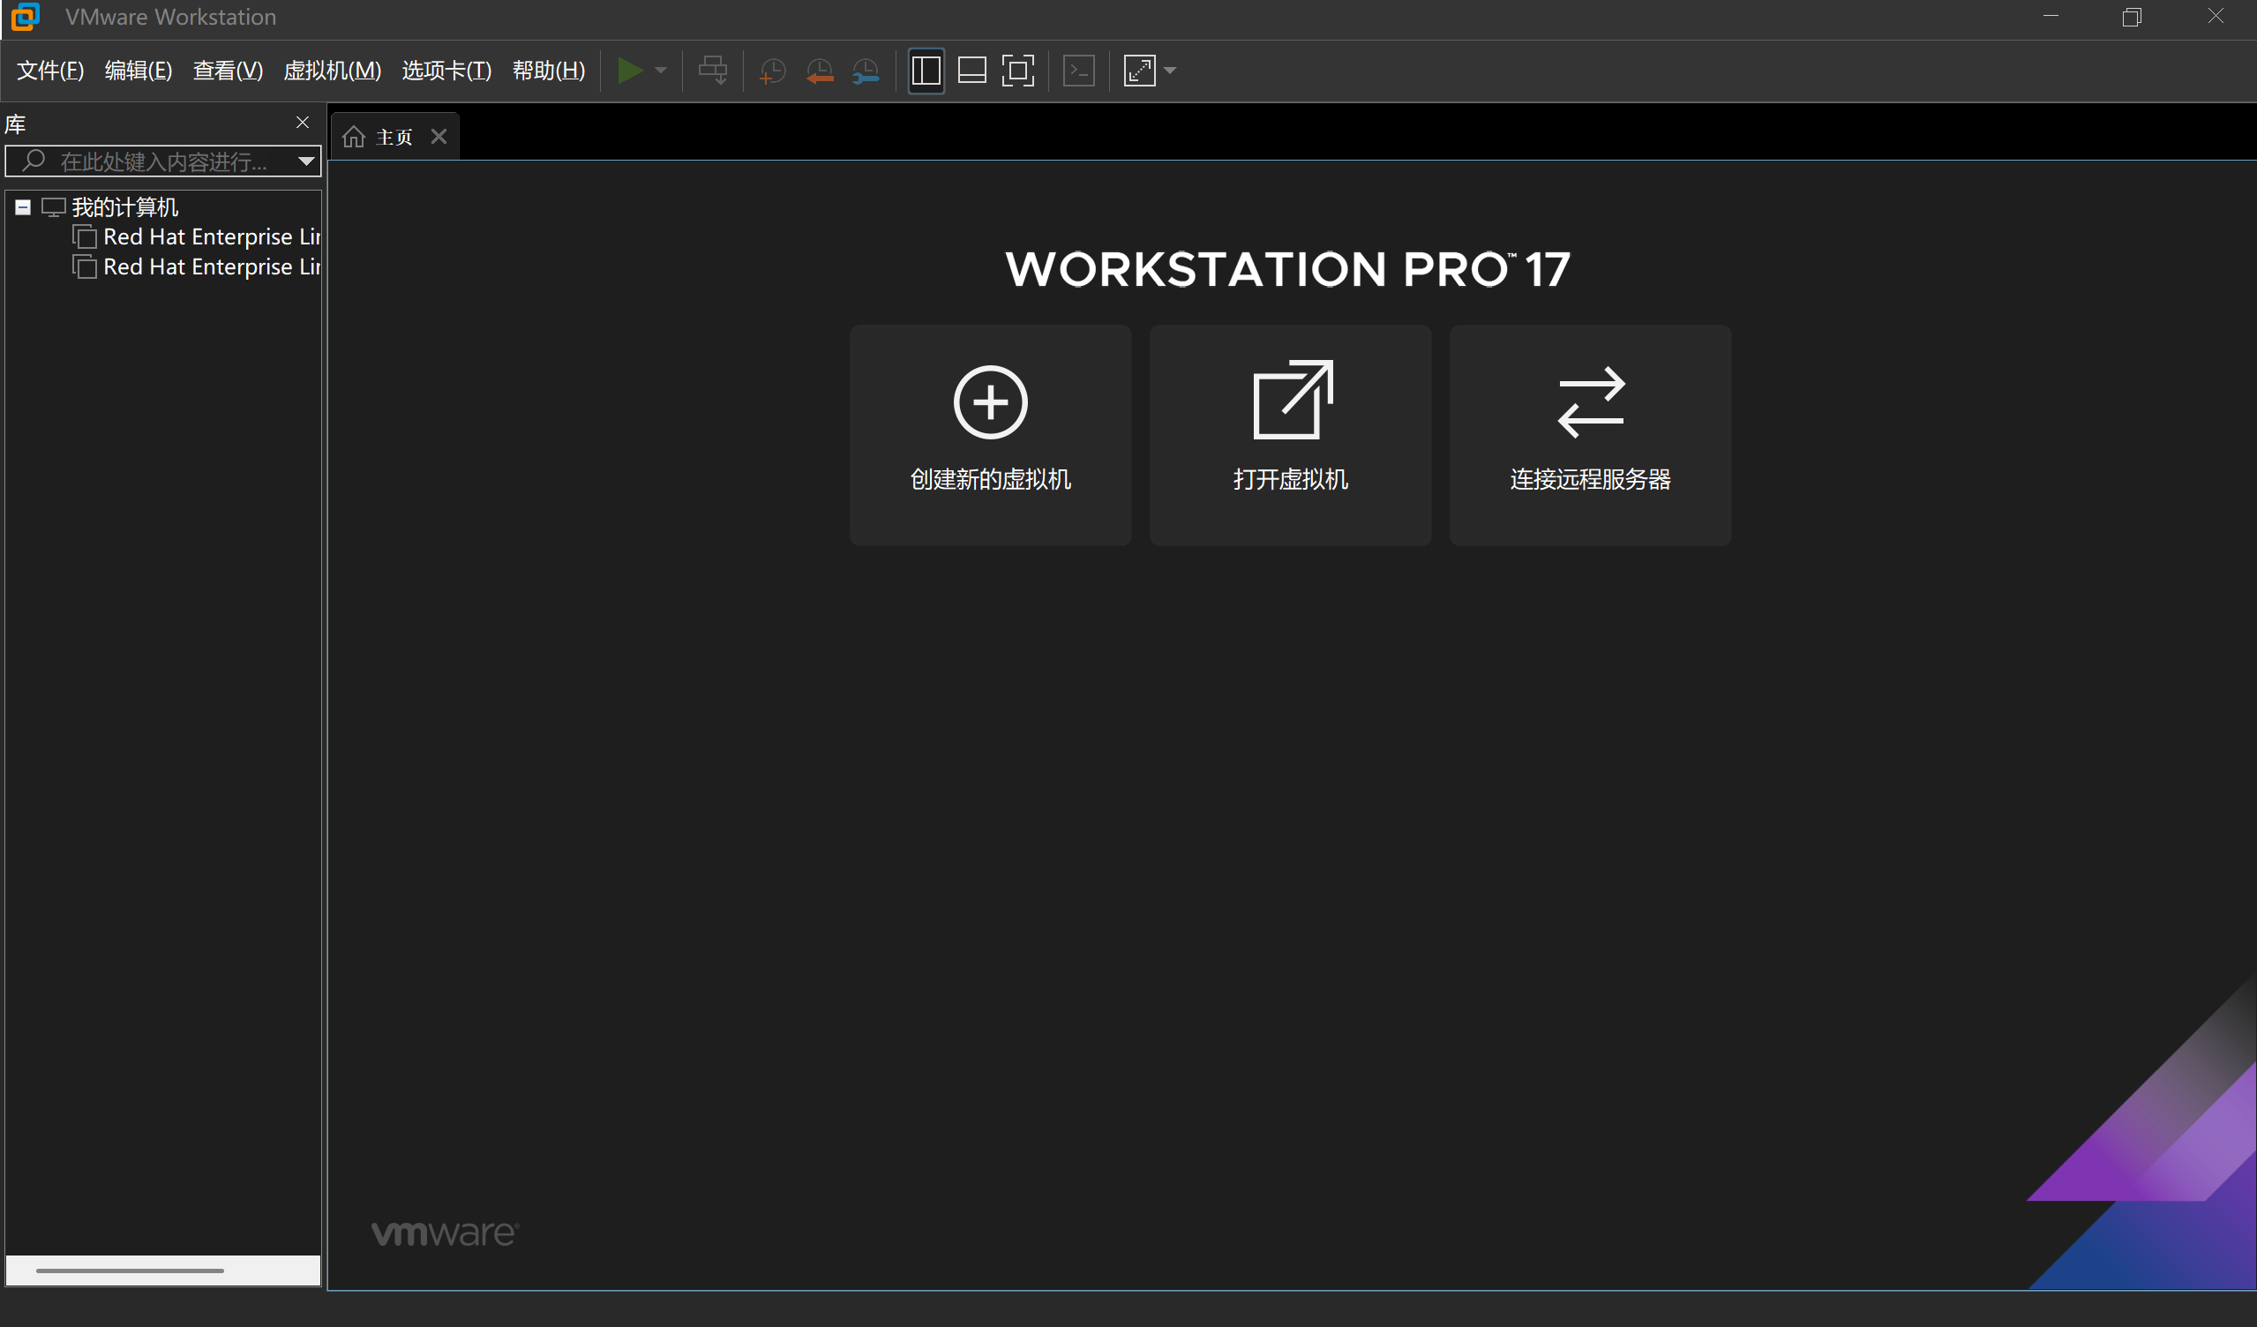Open the 查看(V) menu

coord(228,70)
